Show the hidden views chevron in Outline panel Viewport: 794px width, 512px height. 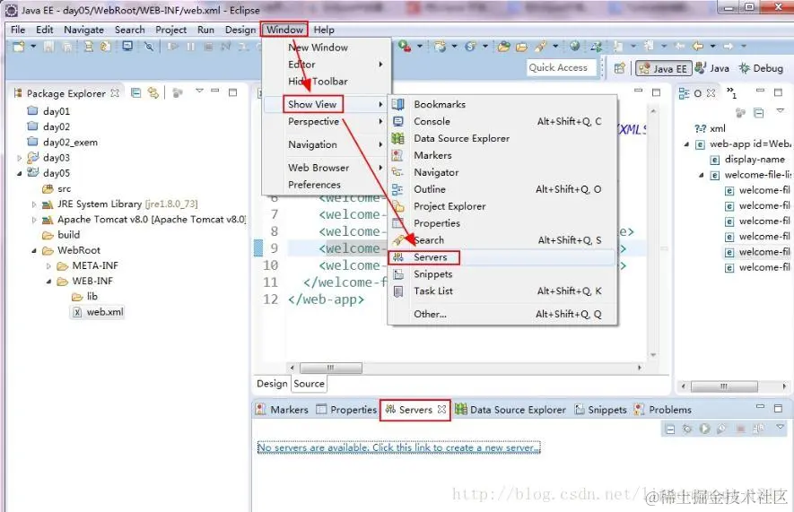click(732, 92)
